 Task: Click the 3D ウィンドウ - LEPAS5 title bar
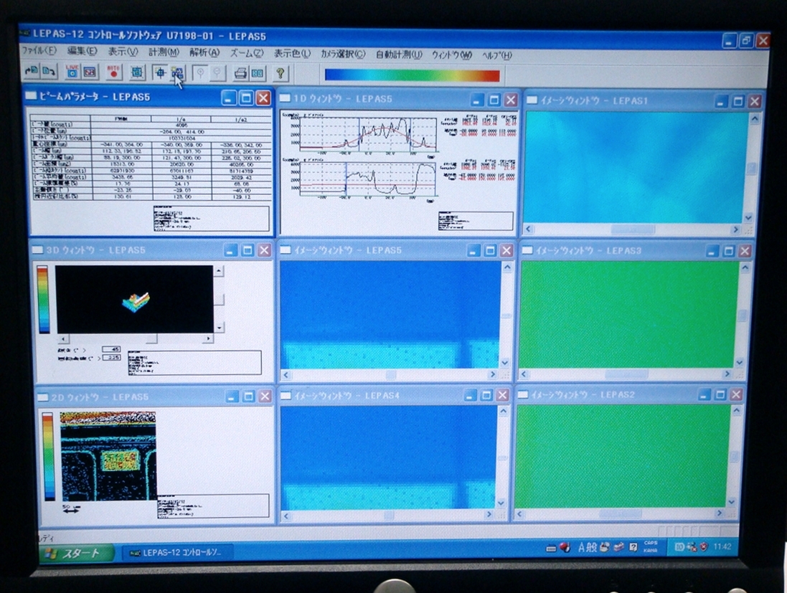tap(151, 250)
